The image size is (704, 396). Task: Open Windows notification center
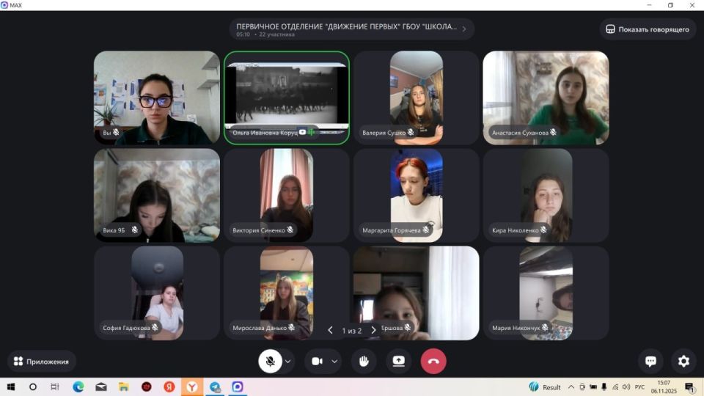pos(689,387)
